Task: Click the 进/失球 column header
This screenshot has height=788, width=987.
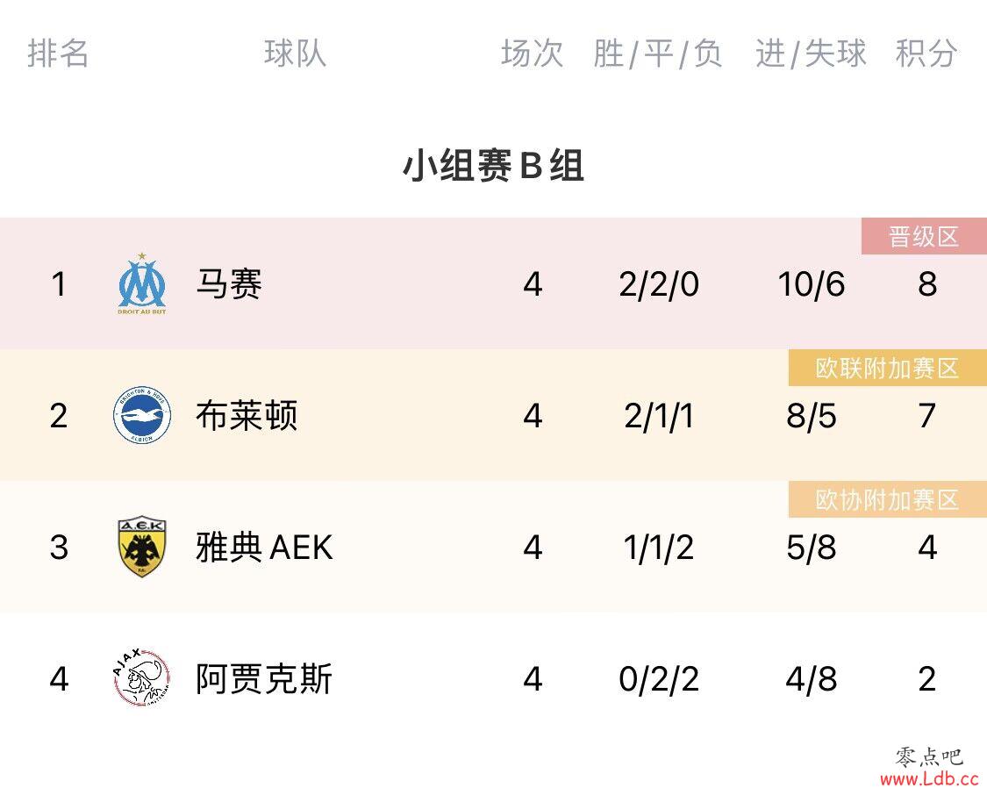Action: click(811, 53)
